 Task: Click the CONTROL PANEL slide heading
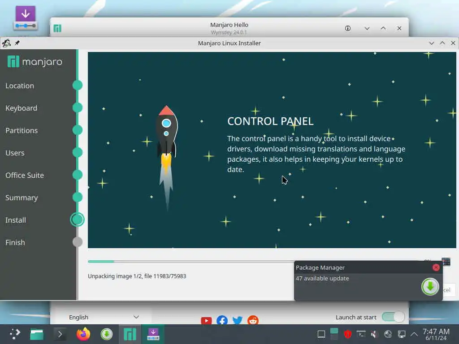coord(270,121)
